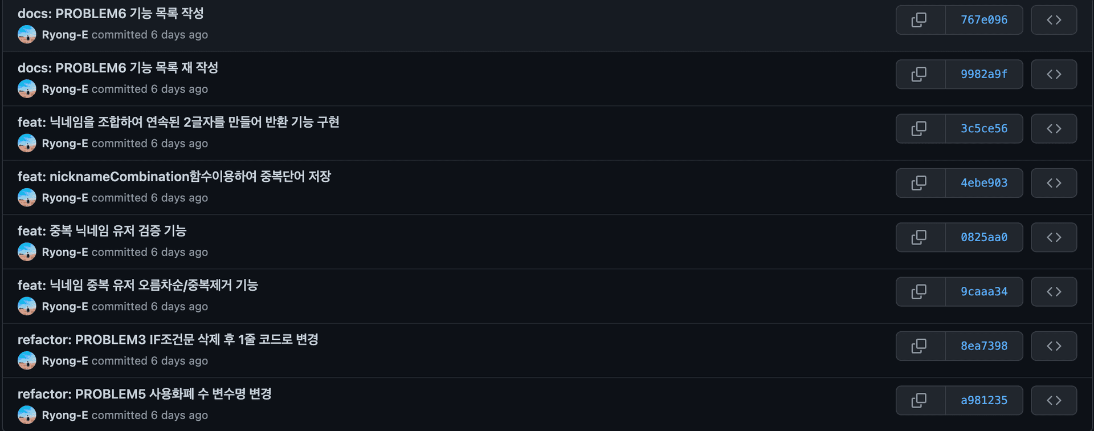Open commit hash link 9982a9f
1094x431 pixels.
click(983, 74)
